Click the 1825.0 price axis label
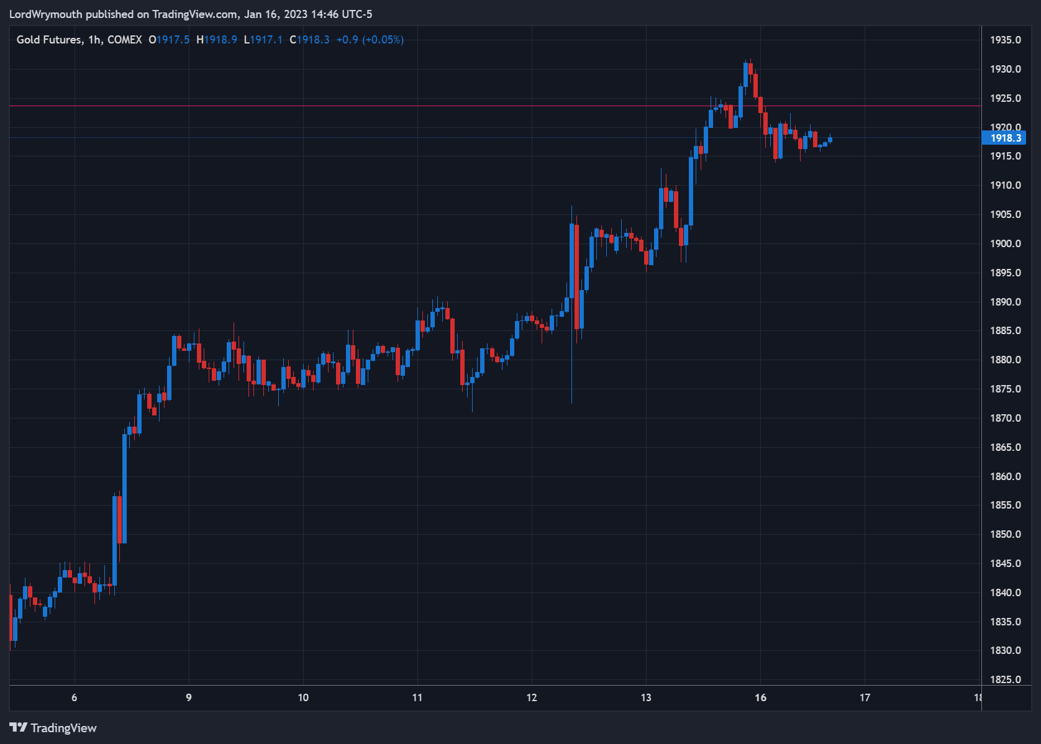Viewport: 1041px width, 744px height. click(x=1006, y=679)
